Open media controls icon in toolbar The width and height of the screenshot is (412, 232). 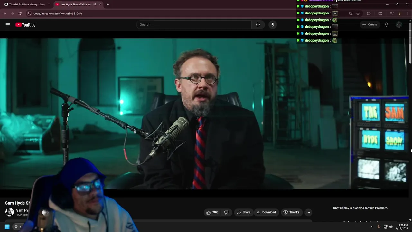click(x=392, y=14)
